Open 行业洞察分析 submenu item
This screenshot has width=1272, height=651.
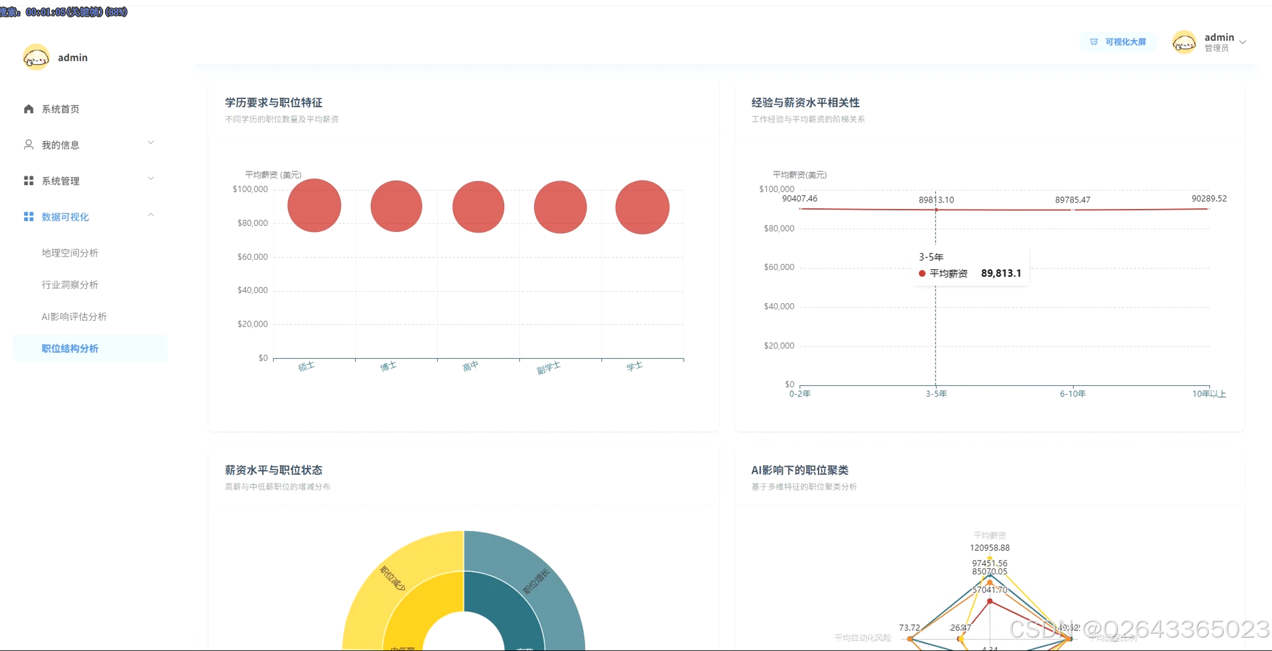pyautogui.click(x=70, y=285)
